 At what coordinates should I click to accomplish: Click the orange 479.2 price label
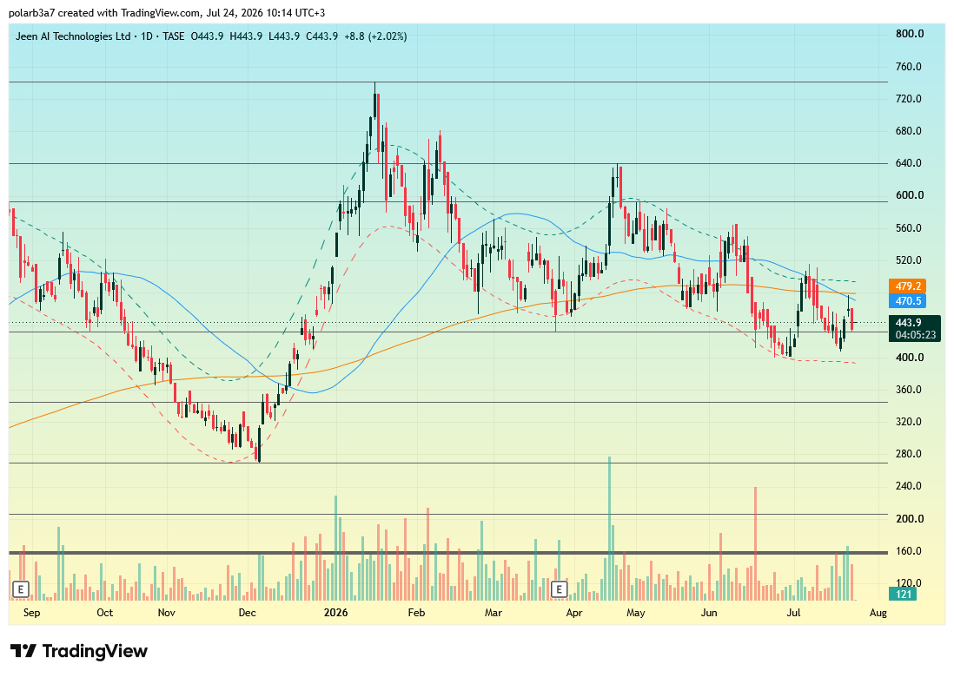tap(907, 286)
